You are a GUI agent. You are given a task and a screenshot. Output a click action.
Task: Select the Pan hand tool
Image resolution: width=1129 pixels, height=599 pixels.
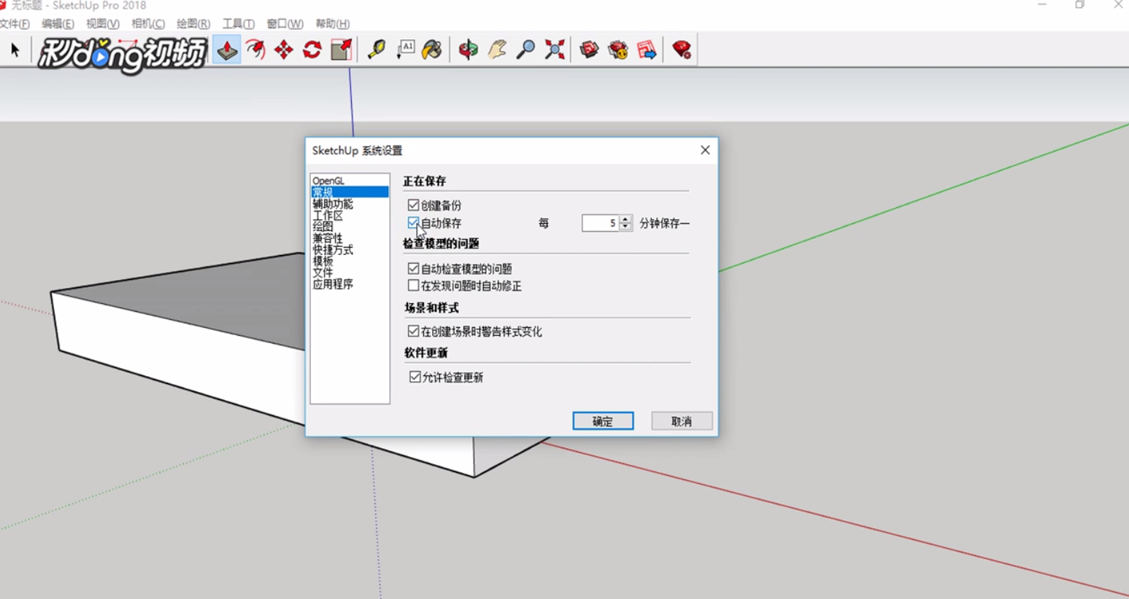coord(497,50)
